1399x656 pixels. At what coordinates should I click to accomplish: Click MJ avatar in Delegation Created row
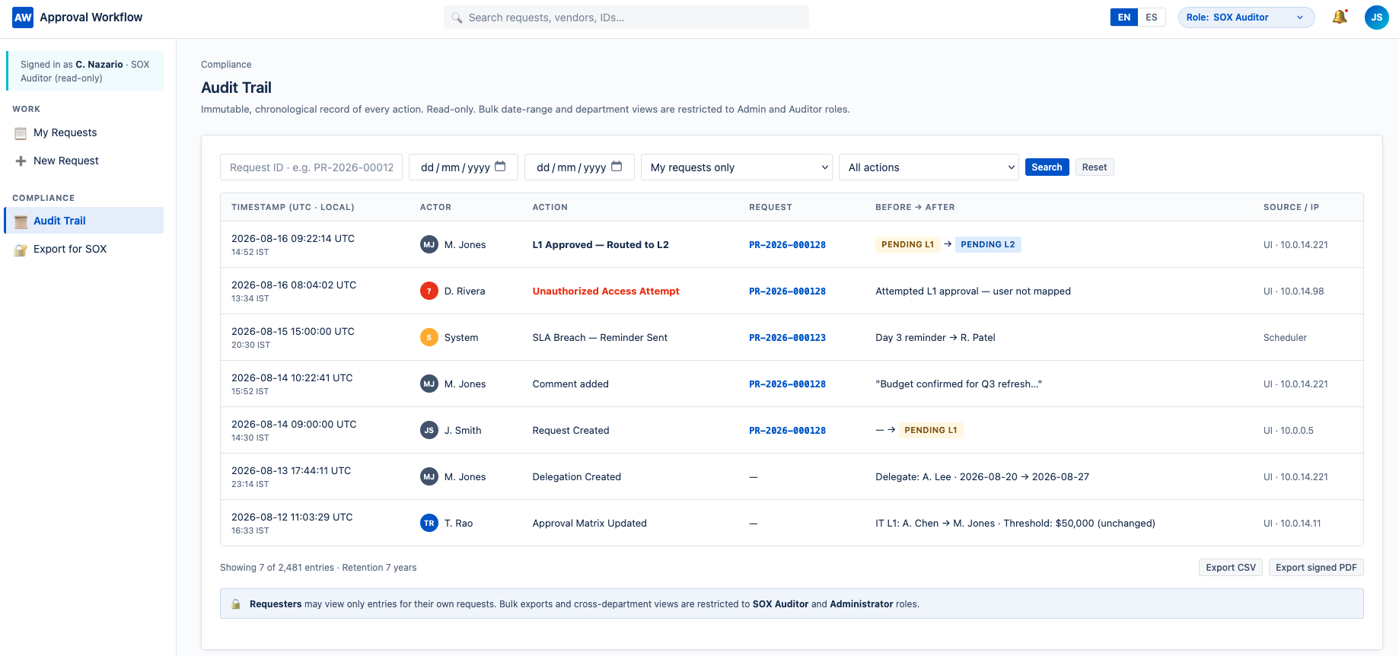pos(429,476)
